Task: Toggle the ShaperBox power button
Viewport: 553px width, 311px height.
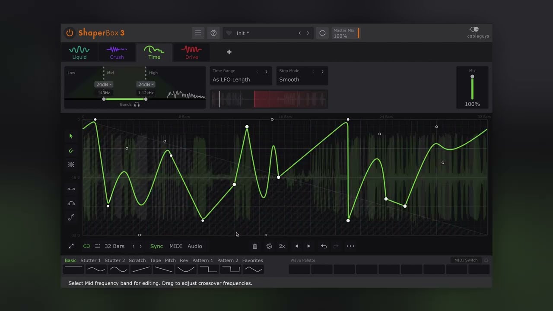Action: pos(69,33)
